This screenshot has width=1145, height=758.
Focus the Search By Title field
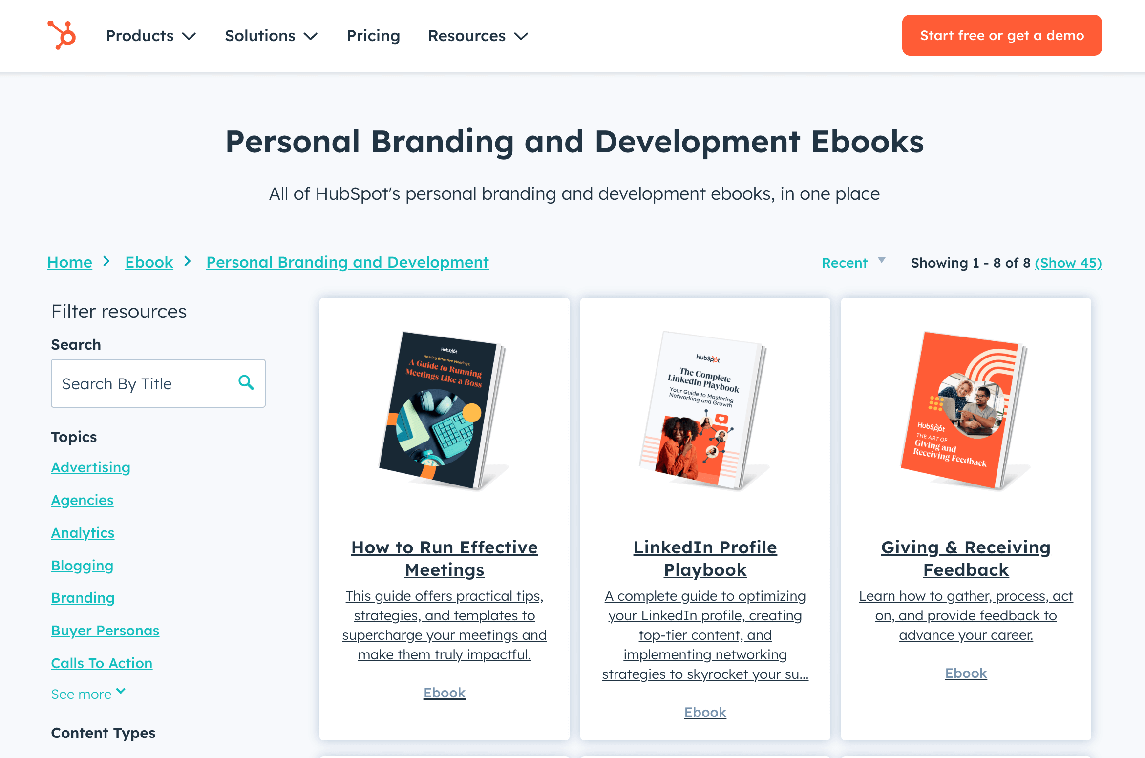[x=158, y=383]
